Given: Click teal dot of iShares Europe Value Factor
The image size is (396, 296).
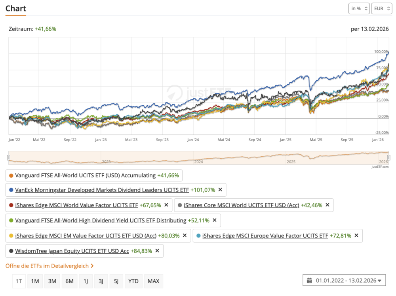Looking at the screenshot, I should click(x=198, y=235).
